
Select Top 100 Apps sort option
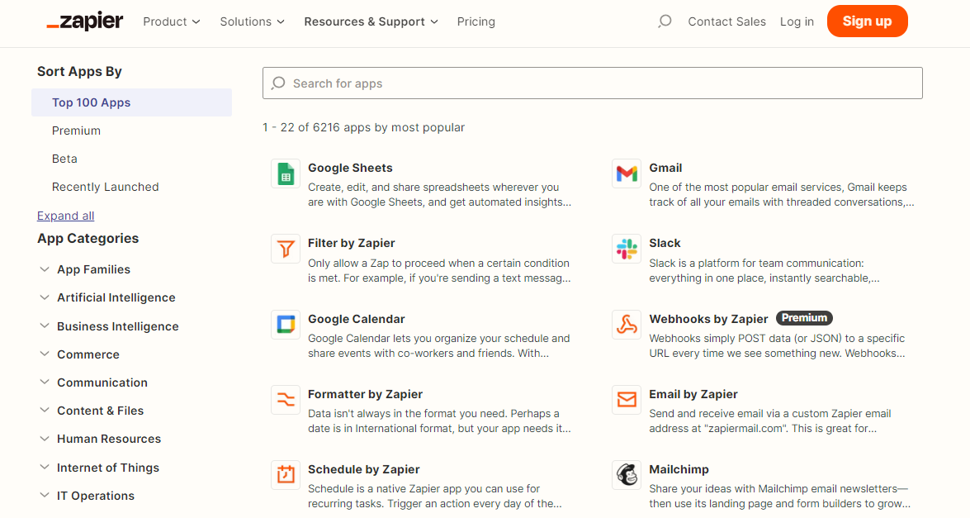click(132, 102)
